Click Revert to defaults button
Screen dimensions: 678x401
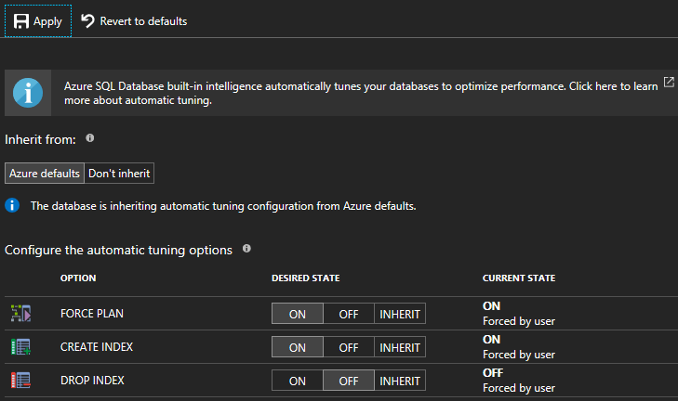tap(134, 20)
